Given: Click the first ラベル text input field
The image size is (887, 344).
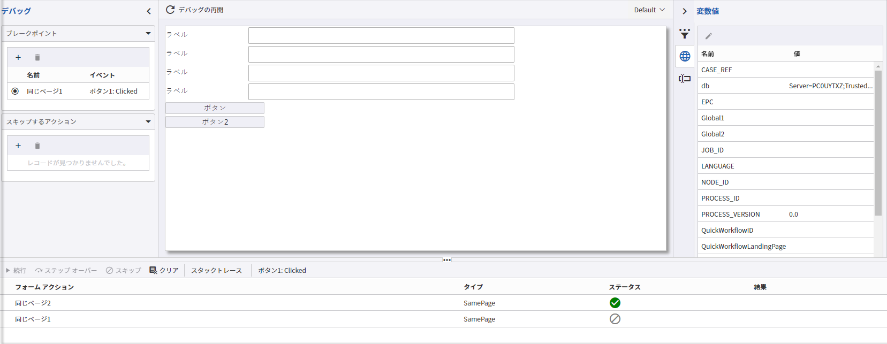Looking at the screenshot, I should point(381,35).
